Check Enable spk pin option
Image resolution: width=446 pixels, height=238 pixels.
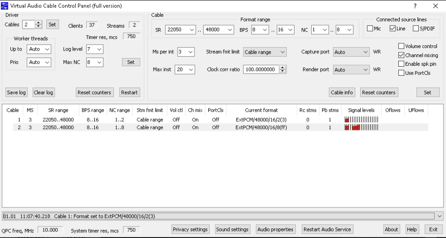point(401,64)
